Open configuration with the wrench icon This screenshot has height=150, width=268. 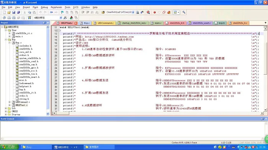point(184,12)
